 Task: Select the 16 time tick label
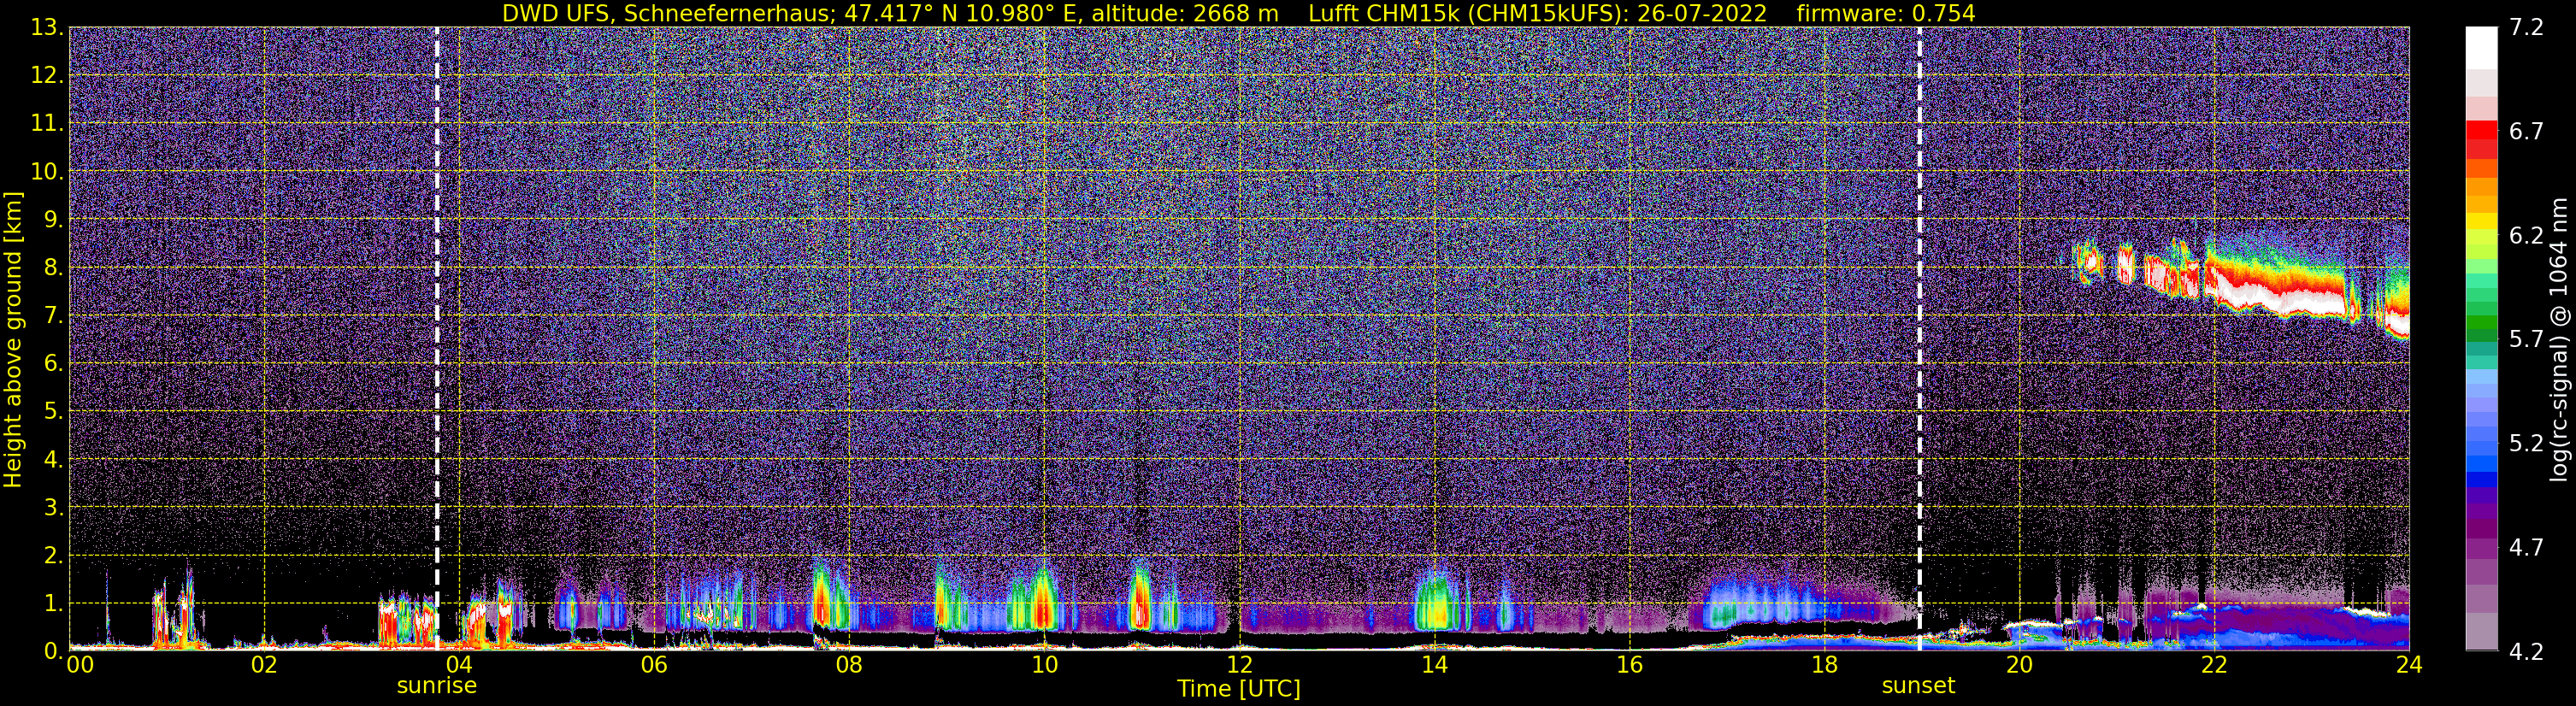(x=1629, y=666)
